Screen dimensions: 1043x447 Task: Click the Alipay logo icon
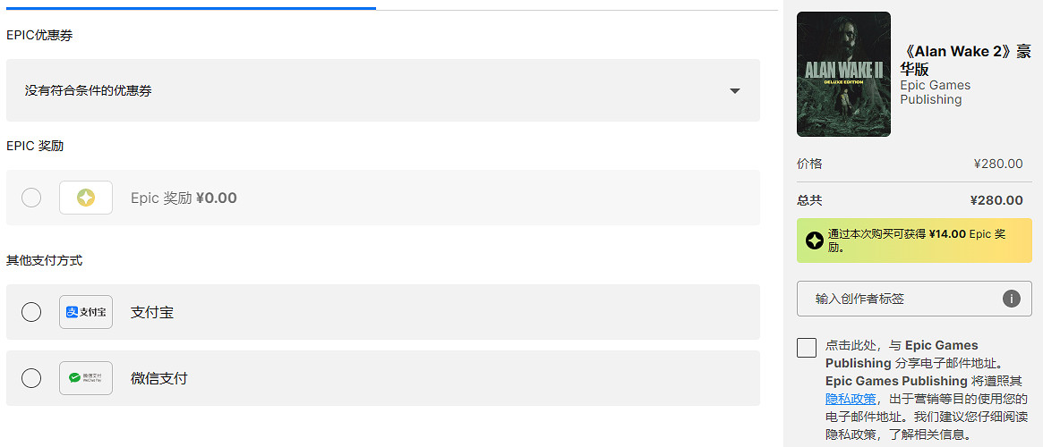pos(86,312)
